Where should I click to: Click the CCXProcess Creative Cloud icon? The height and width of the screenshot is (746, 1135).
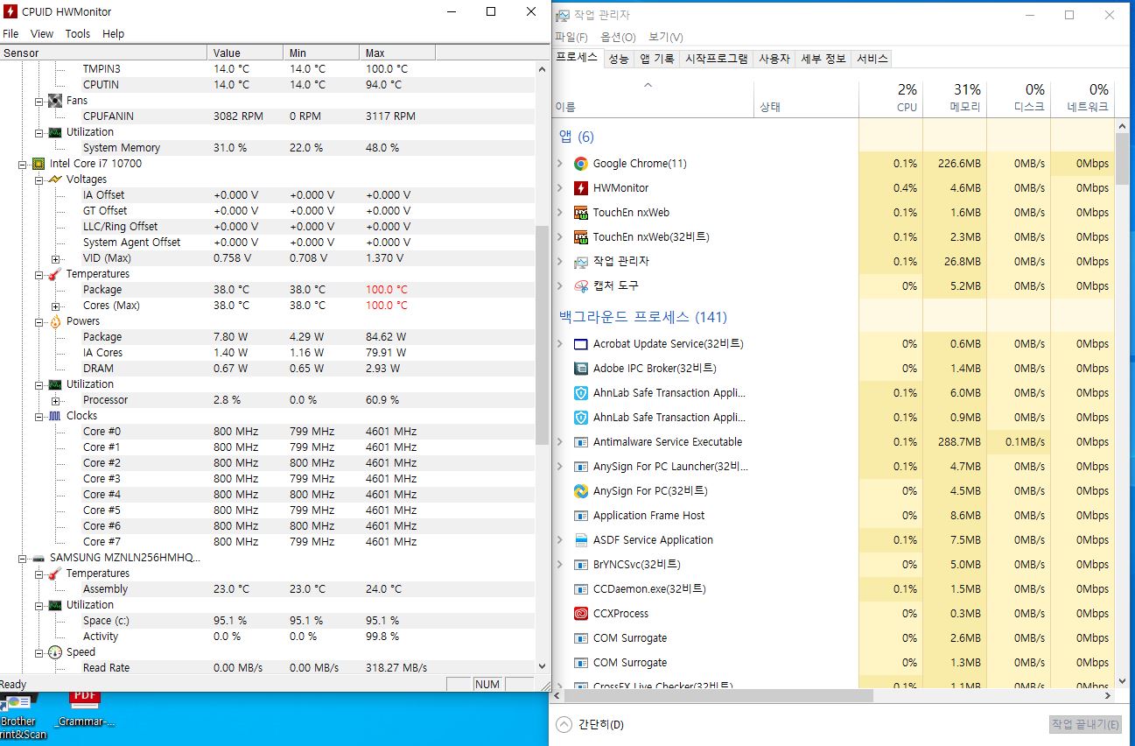[580, 614]
